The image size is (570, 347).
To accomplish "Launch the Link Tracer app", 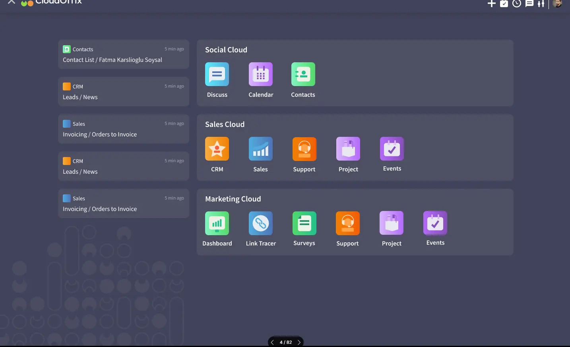I will (x=261, y=224).
